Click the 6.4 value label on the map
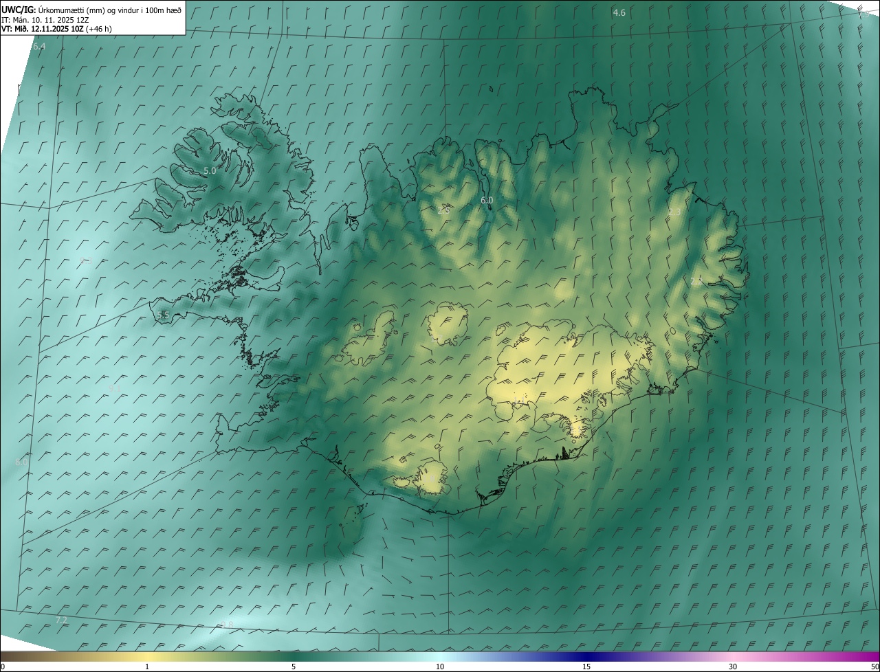The height and width of the screenshot is (672, 880). click(x=38, y=46)
